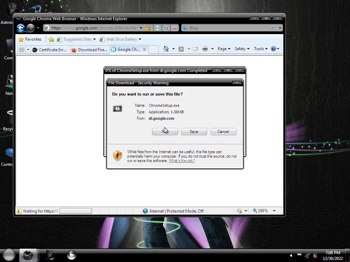
Task: Click the status bar globe icon
Action: pos(145,211)
